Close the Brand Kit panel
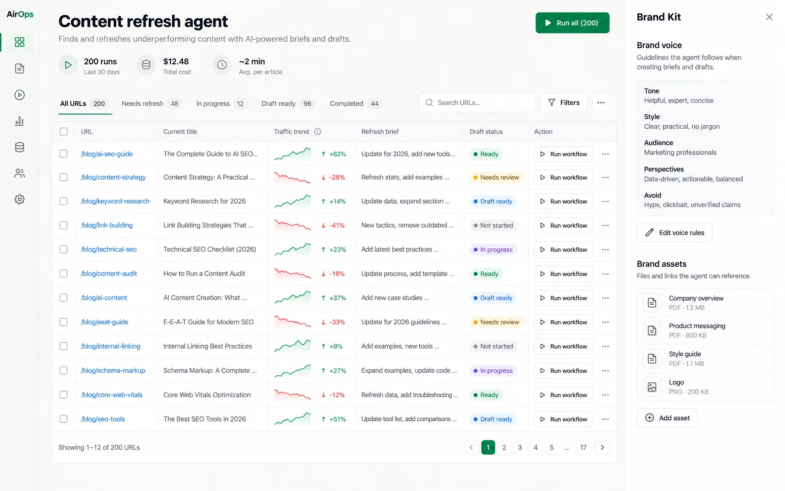This screenshot has height=491, width=785. click(x=769, y=17)
